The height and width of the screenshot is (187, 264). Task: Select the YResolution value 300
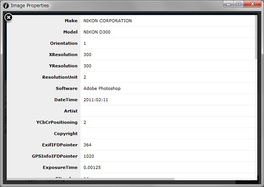[x=87, y=66]
